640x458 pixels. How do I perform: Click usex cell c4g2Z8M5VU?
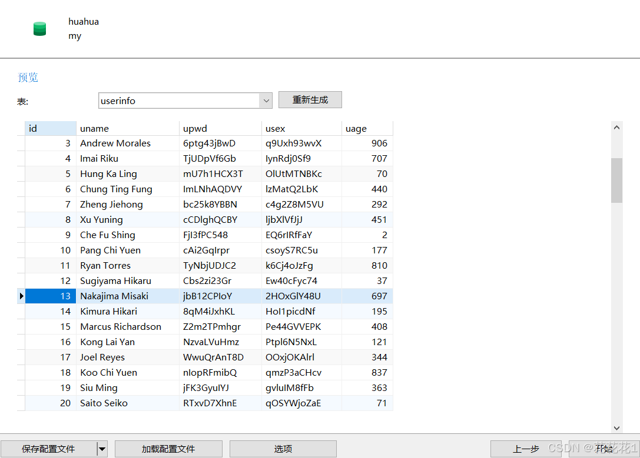click(x=301, y=205)
